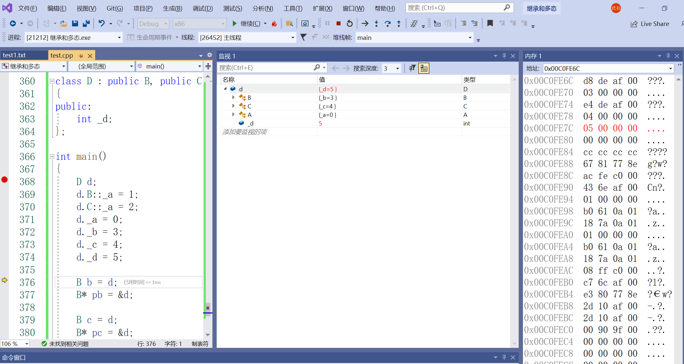
Task: Click the Open File folder icon
Action: click(x=64, y=23)
